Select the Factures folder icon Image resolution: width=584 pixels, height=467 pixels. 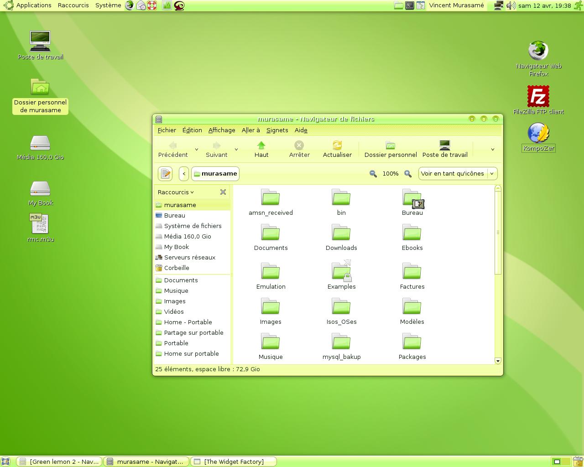[412, 271]
